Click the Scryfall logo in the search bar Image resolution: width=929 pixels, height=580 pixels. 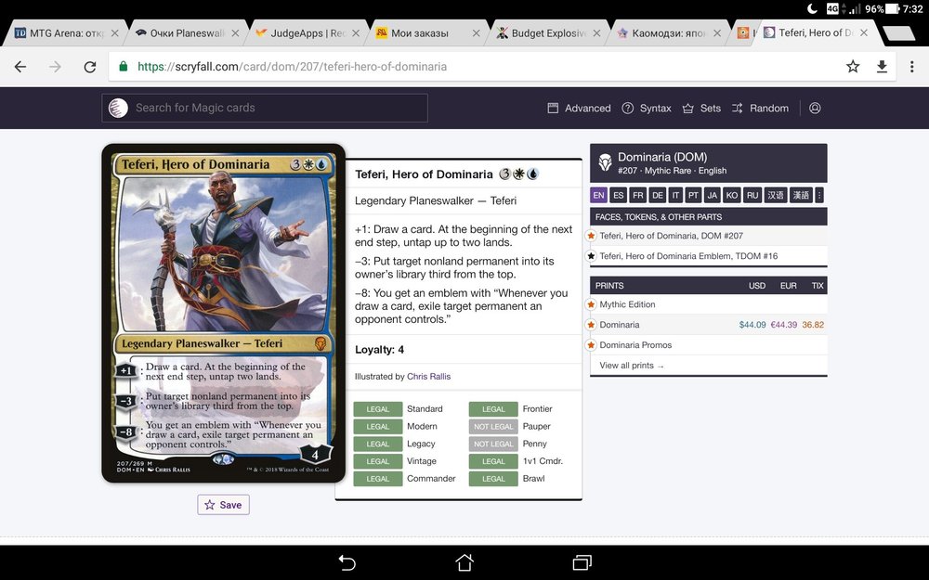[x=117, y=108]
